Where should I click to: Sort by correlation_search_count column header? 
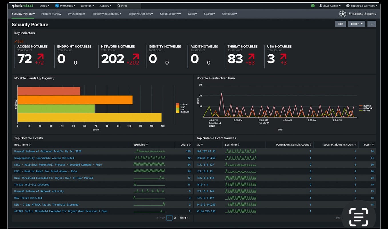pyautogui.click(x=293, y=145)
